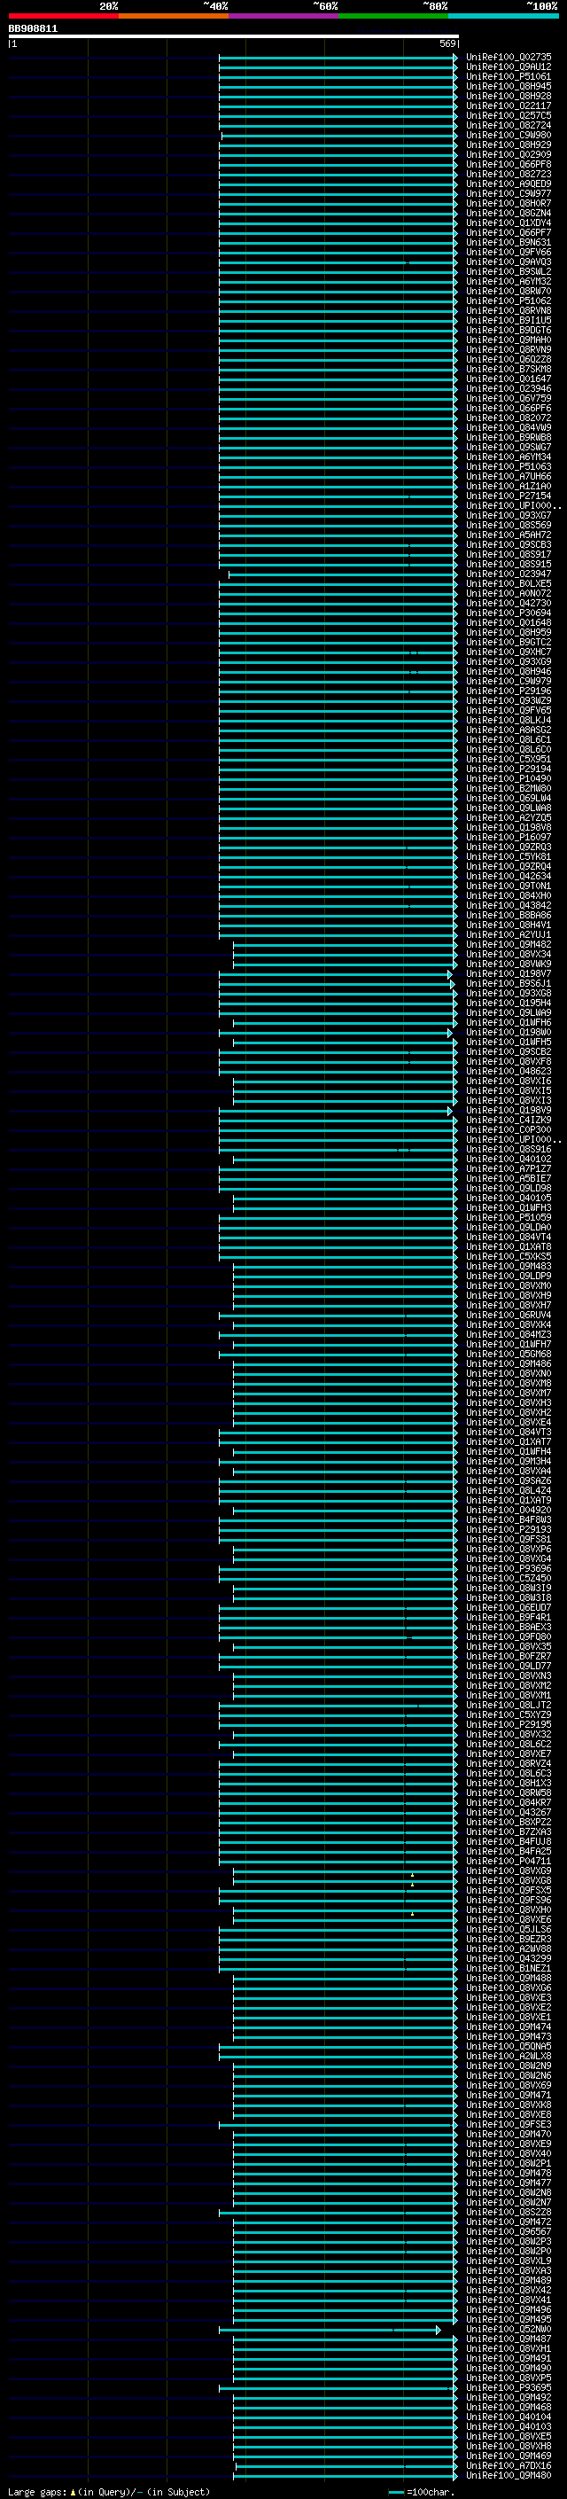Select hit UniRef100_Q6RUV4

pyautogui.click(x=509, y=1316)
